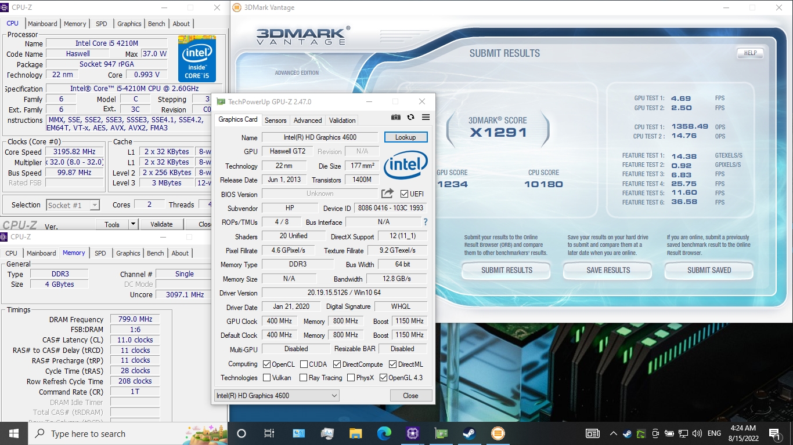Open the Graphics tab in lower CPU-Z
The height and width of the screenshot is (445, 793).
point(128,253)
